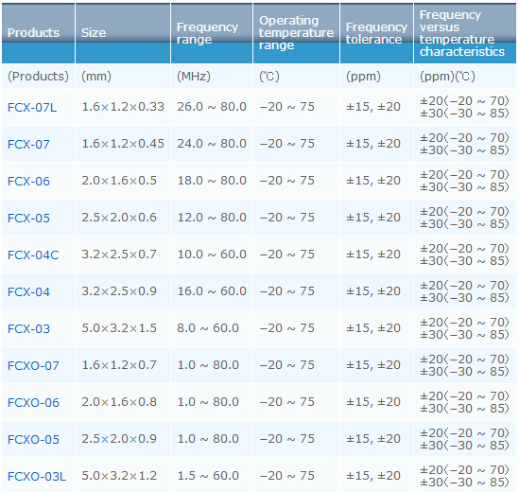Click the Frequency range column header
The width and height of the screenshot is (519, 492).
[x=212, y=33]
